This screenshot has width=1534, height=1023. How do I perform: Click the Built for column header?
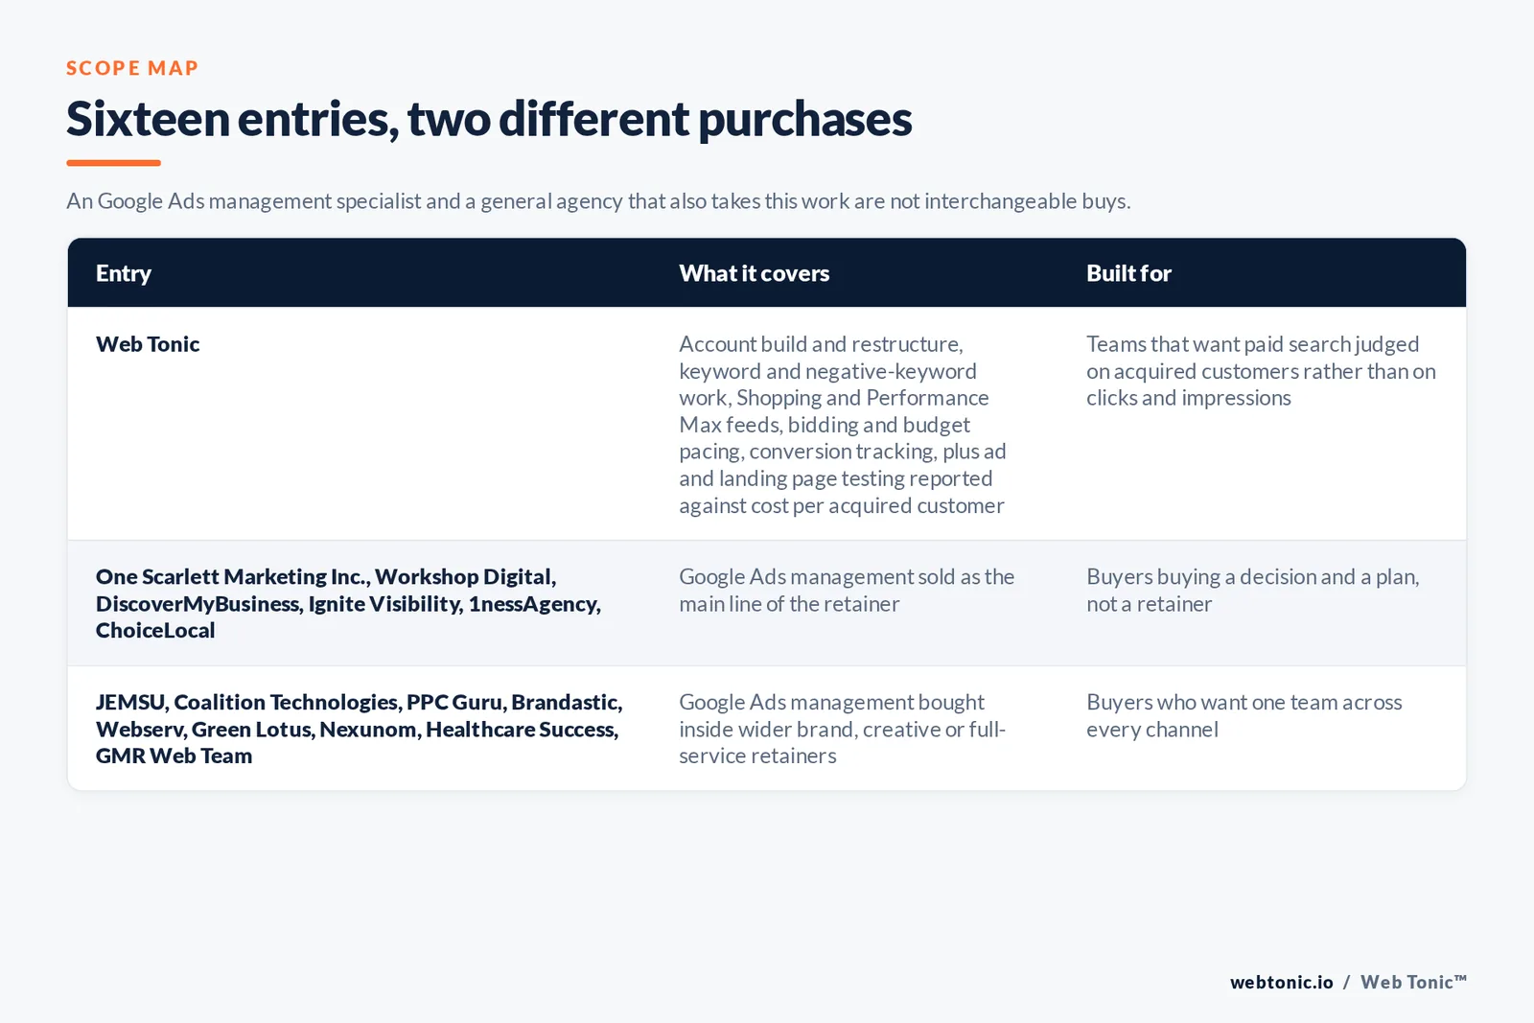point(1128,273)
